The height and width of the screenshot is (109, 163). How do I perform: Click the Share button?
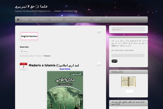(24, 51)
